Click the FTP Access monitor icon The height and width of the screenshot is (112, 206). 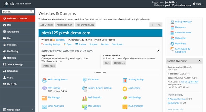[85, 80]
